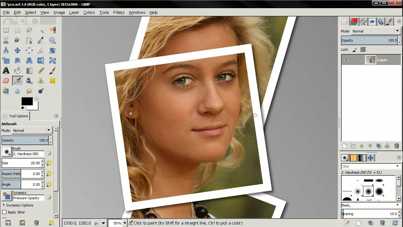Open the Select menu
This screenshot has height=227, width=403.
point(31,12)
